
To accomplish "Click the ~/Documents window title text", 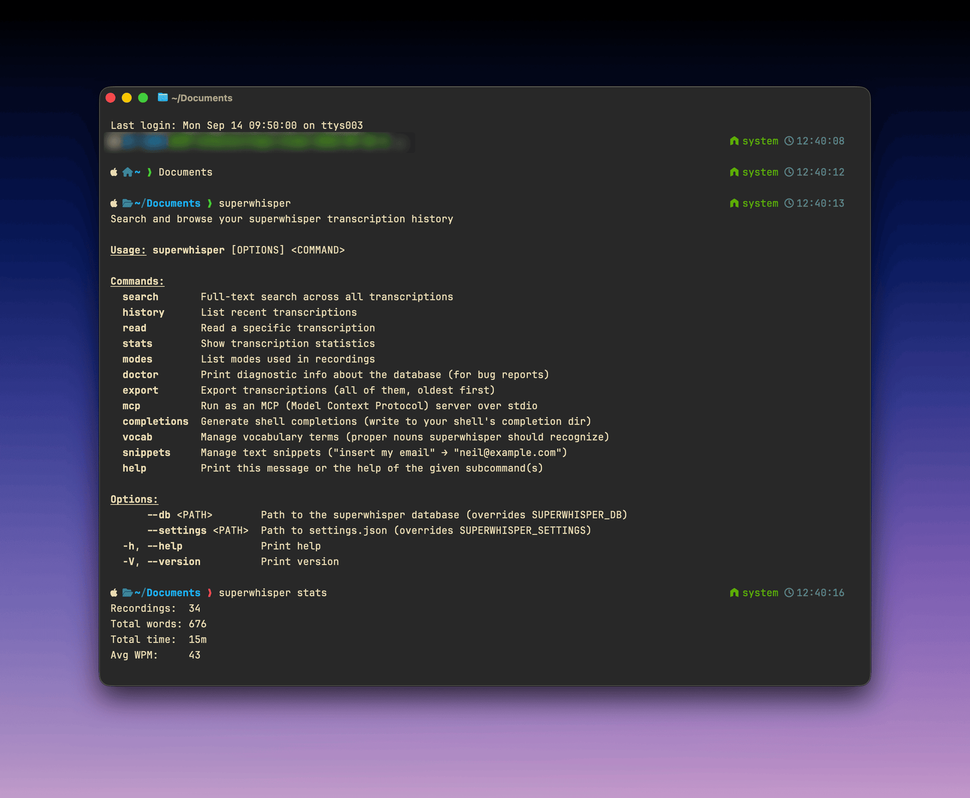I will tap(202, 98).
